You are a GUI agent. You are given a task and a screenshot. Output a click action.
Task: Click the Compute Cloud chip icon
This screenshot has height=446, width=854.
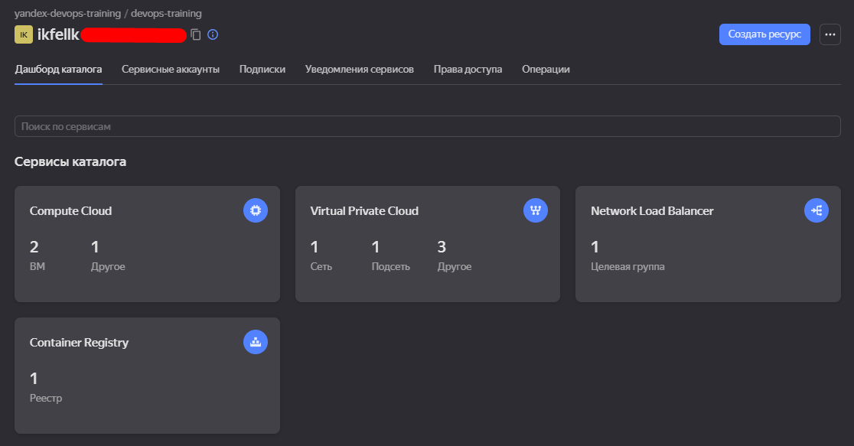coord(256,210)
